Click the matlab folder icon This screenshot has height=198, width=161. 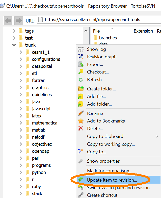click(x=28, y=130)
